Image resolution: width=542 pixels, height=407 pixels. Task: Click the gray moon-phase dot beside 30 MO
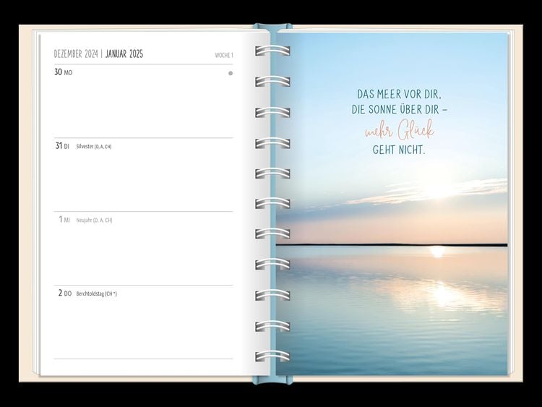231,73
